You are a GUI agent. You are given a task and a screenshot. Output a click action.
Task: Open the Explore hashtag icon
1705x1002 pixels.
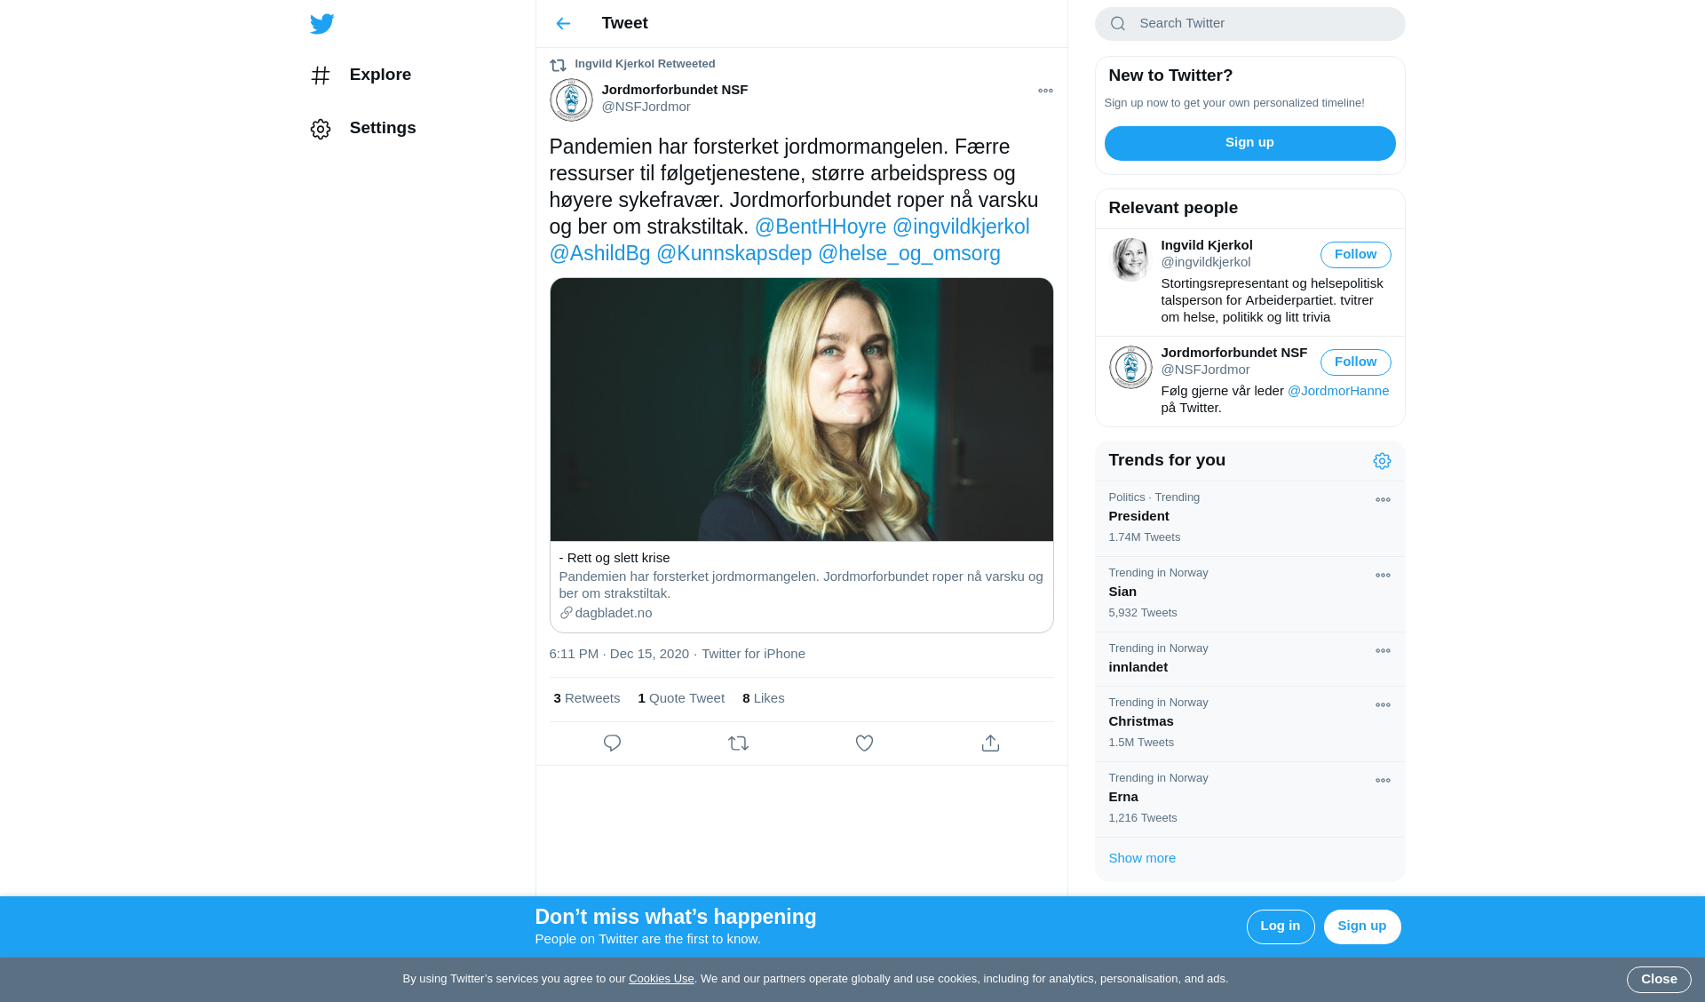tap(321, 76)
